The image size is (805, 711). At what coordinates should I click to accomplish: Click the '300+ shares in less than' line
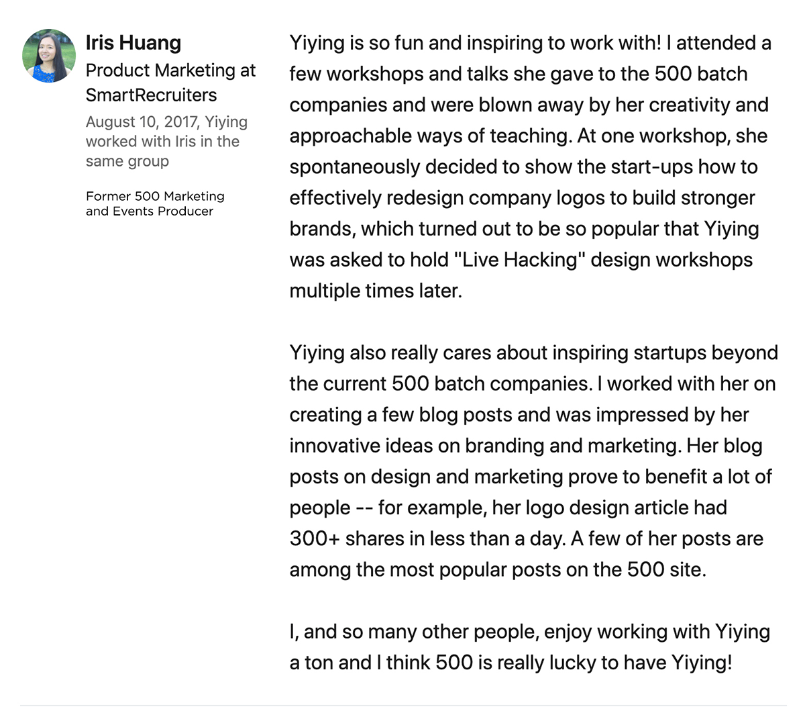tap(526, 538)
